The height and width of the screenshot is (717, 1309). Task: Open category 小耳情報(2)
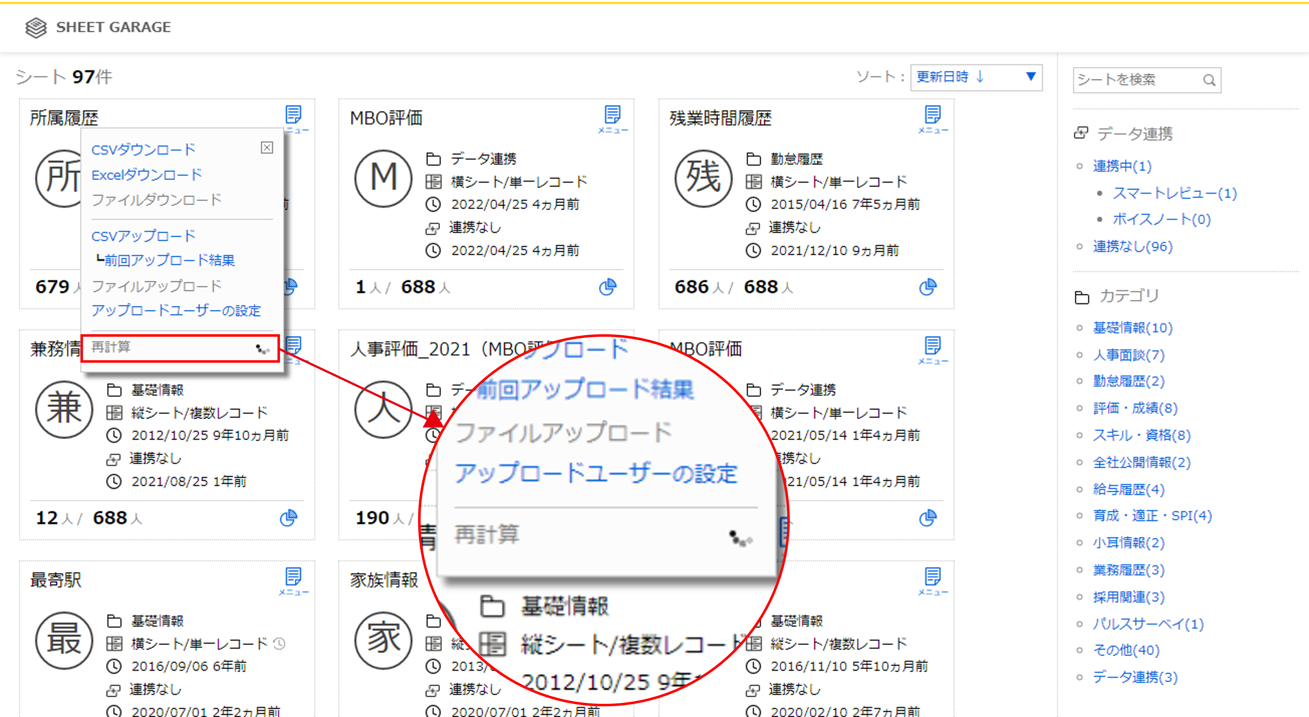point(1129,543)
